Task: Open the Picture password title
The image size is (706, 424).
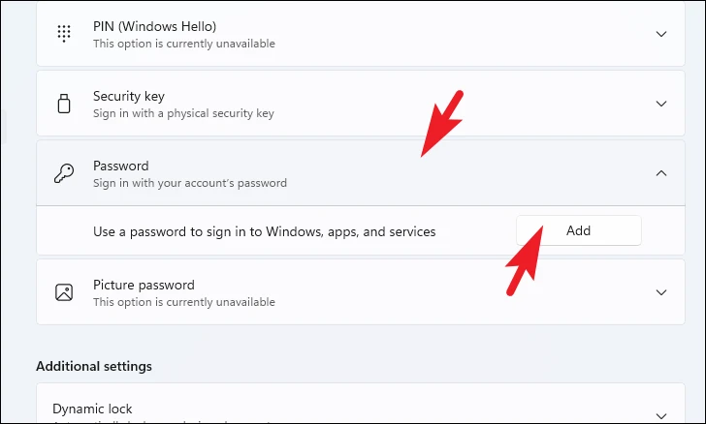Action: pyautogui.click(x=144, y=285)
